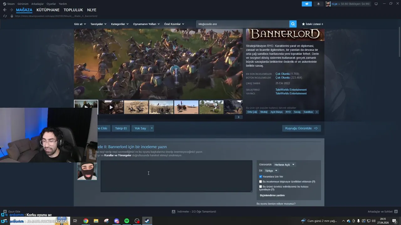Open weather widget on taskbar
Screen dimensions: 401x225
(x=319, y=221)
